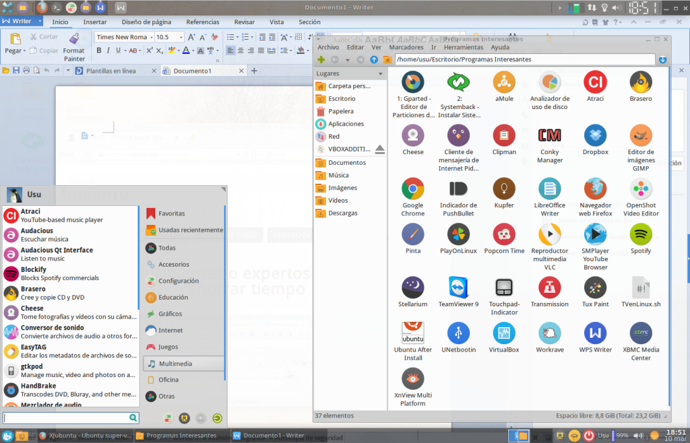Open the volume indicator in the bottom panel
The height and width of the screenshot is (443, 690).
coord(638,436)
